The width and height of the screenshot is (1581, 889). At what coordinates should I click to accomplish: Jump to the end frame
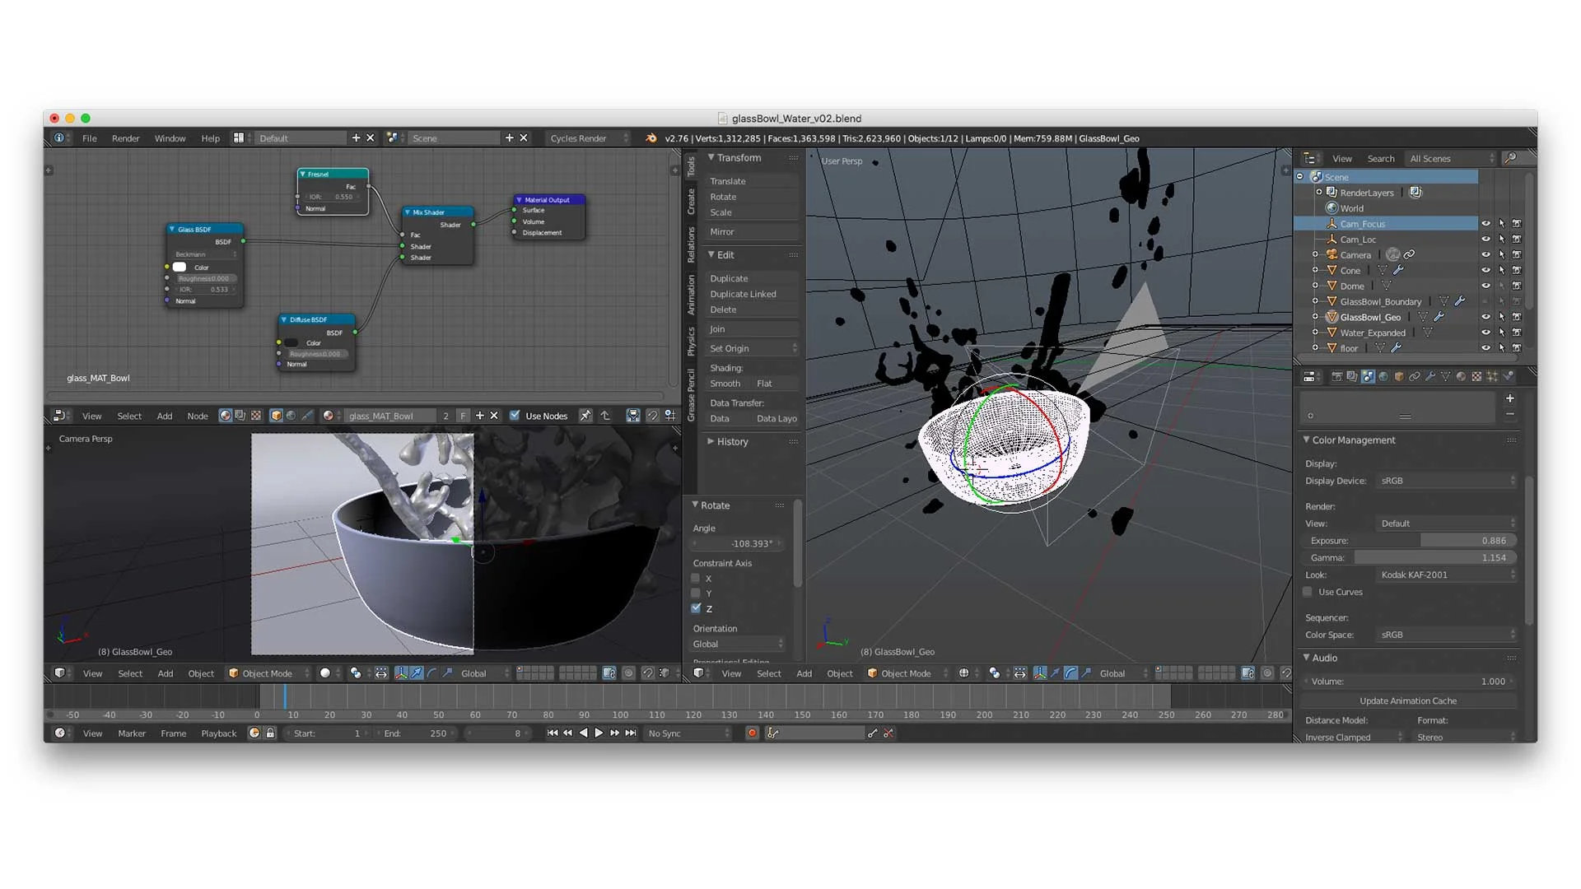631,733
